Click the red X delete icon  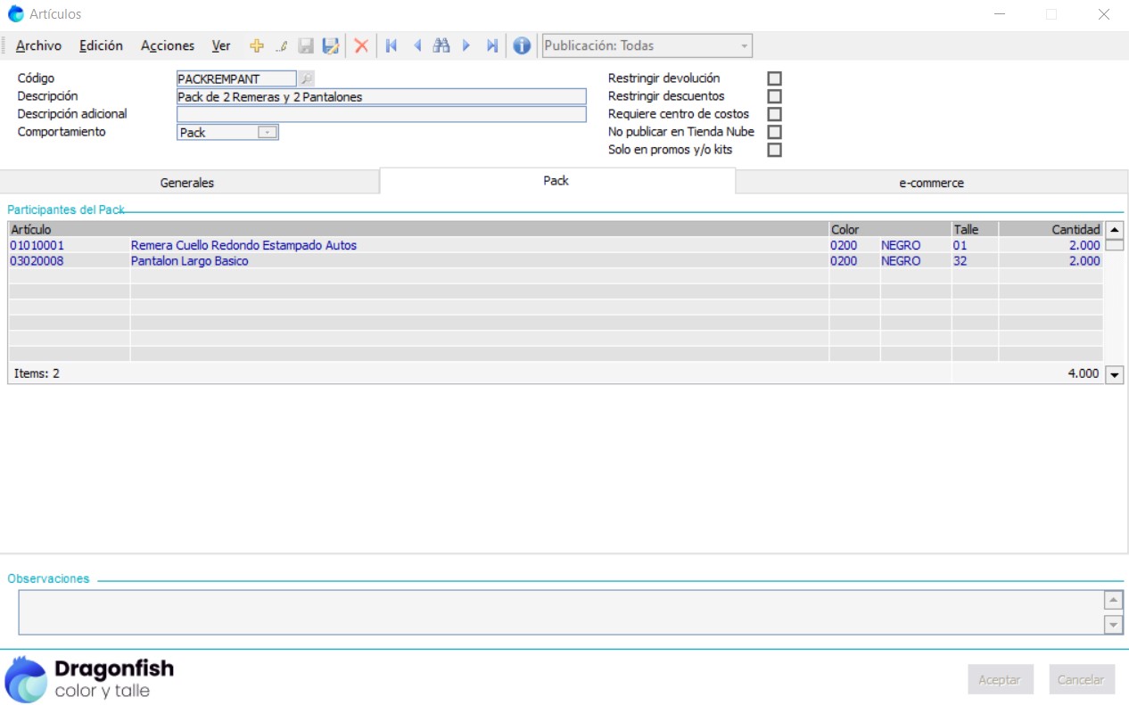[361, 46]
